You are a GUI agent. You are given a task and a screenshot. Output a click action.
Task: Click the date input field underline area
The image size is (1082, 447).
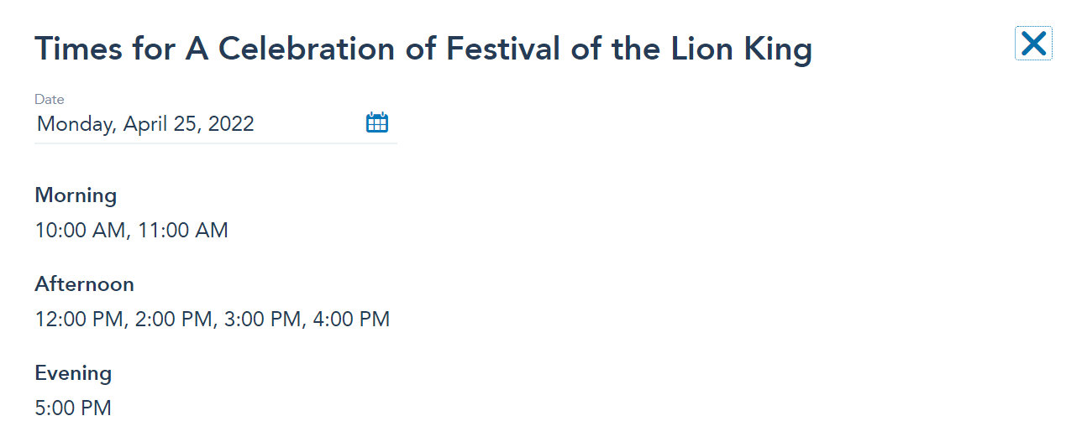click(x=215, y=143)
